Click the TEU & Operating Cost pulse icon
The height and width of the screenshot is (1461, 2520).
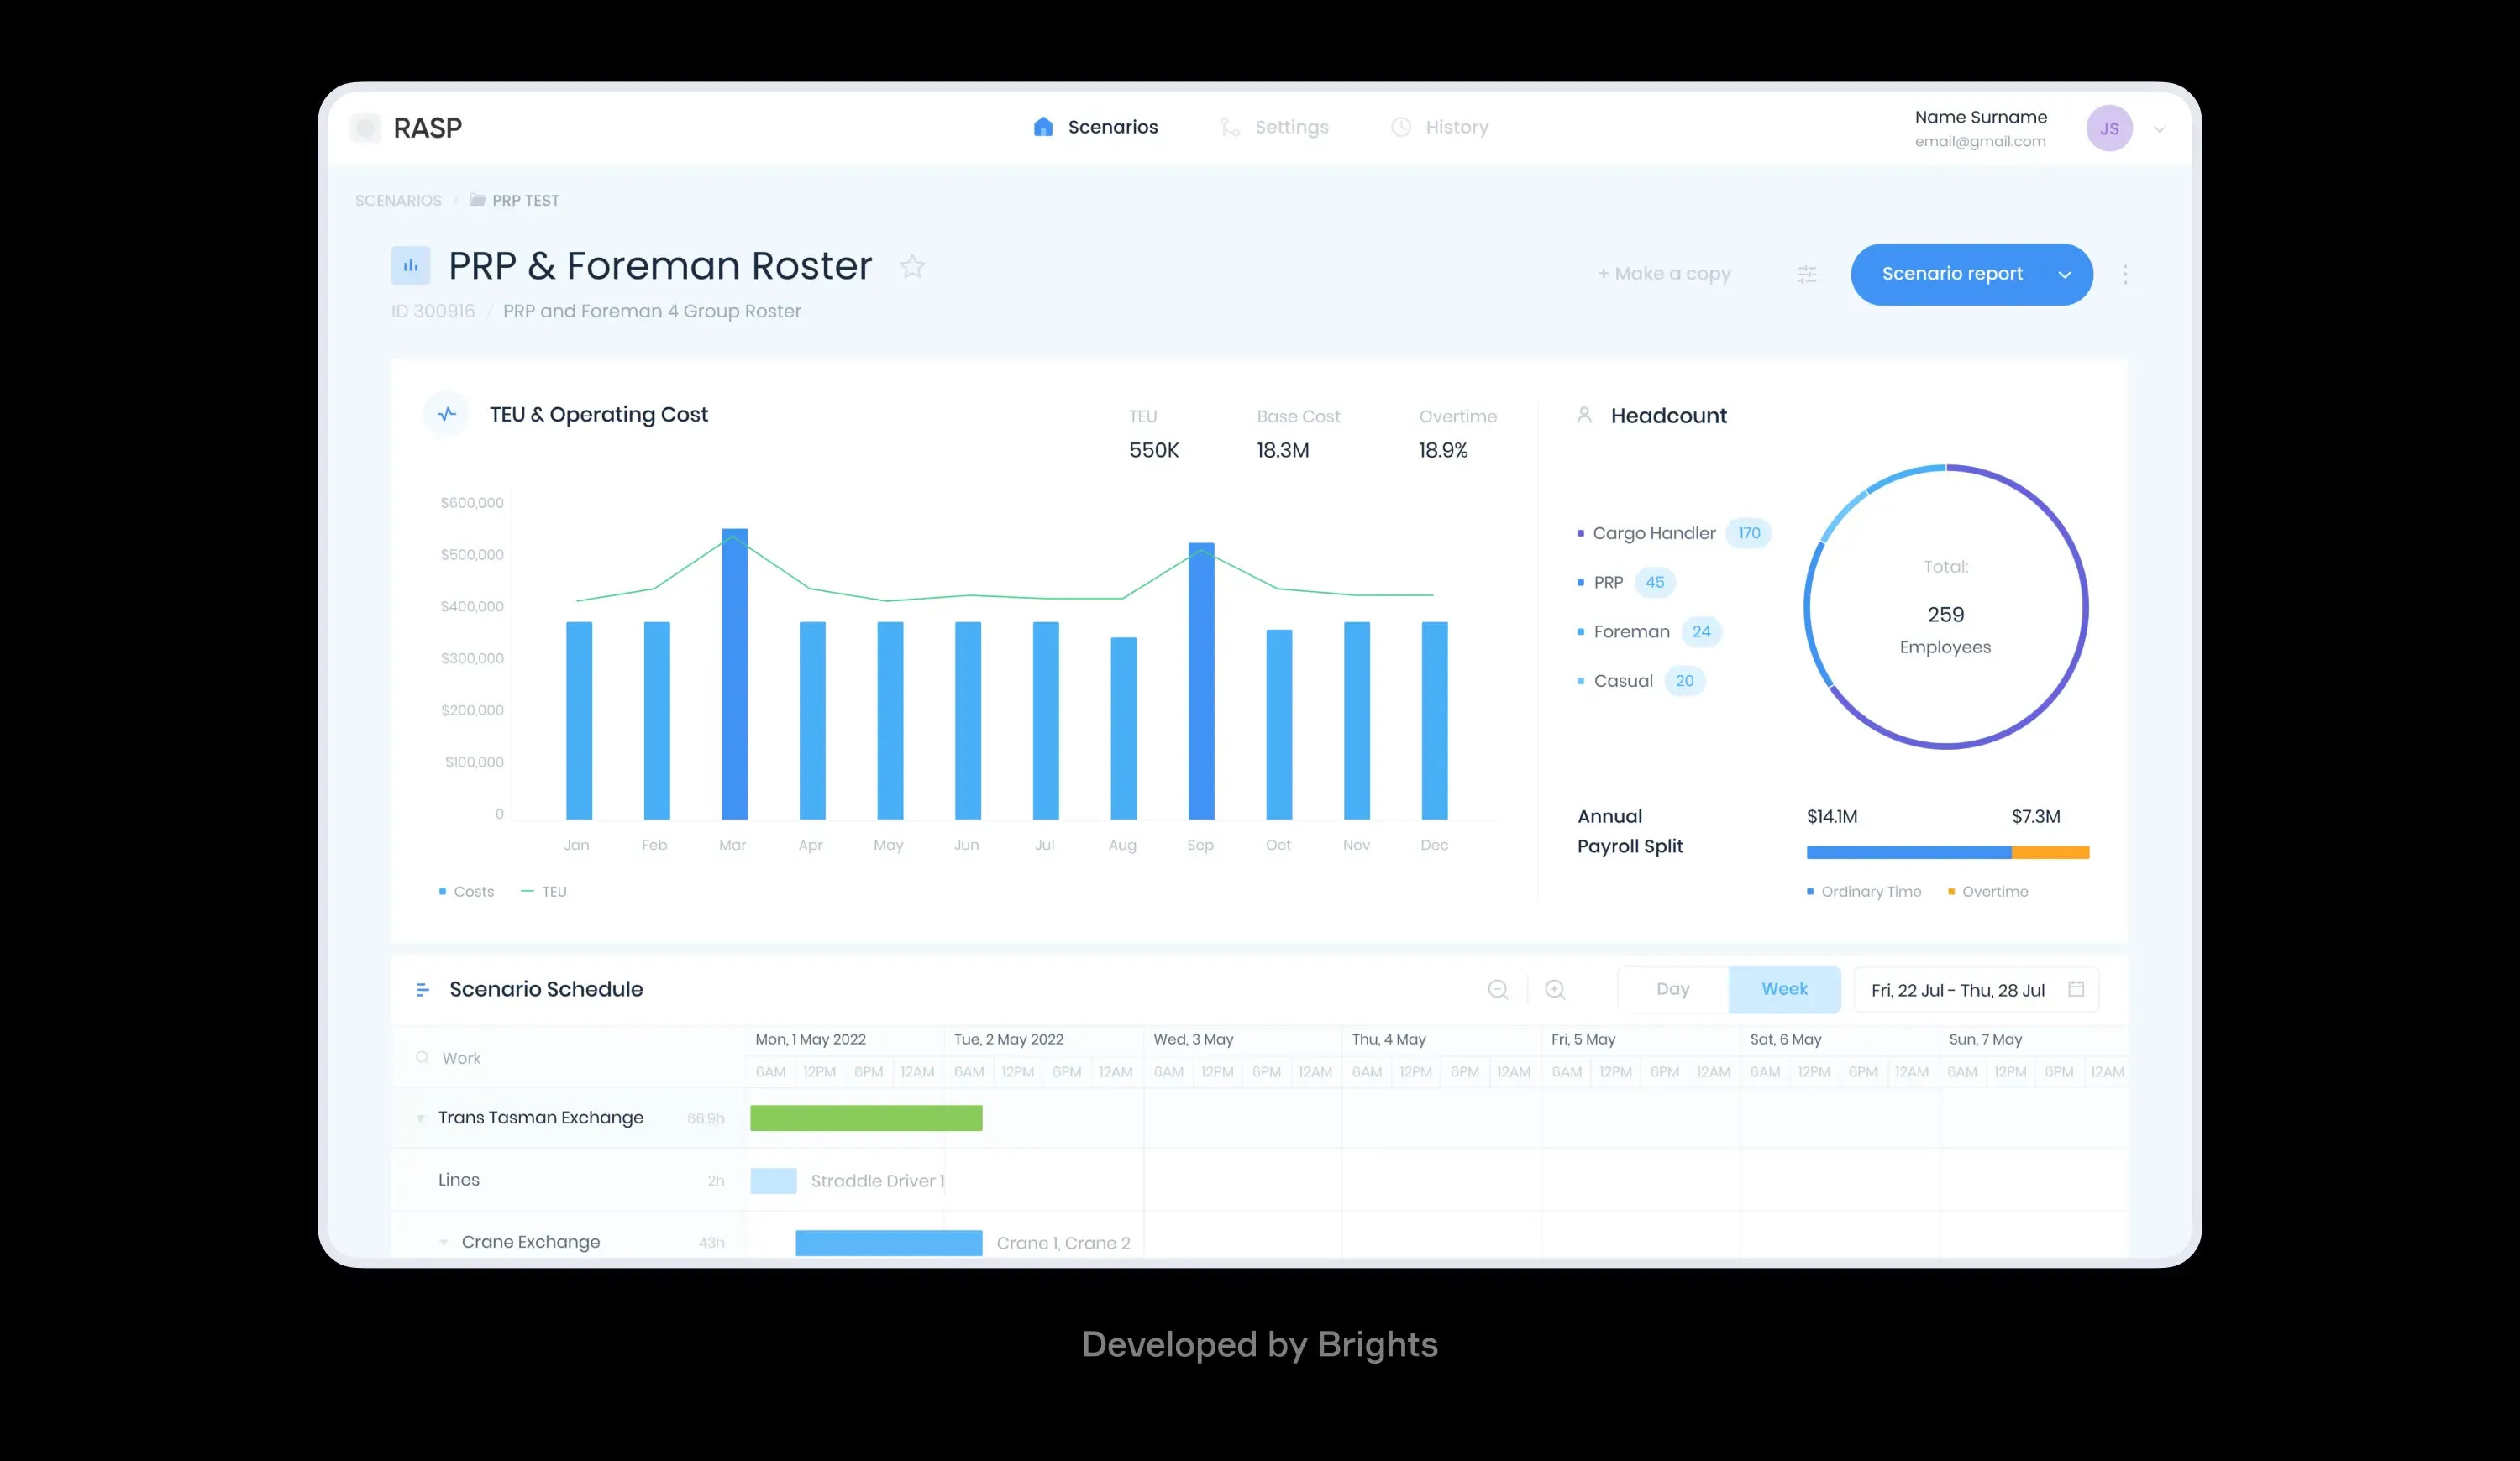click(x=447, y=414)
